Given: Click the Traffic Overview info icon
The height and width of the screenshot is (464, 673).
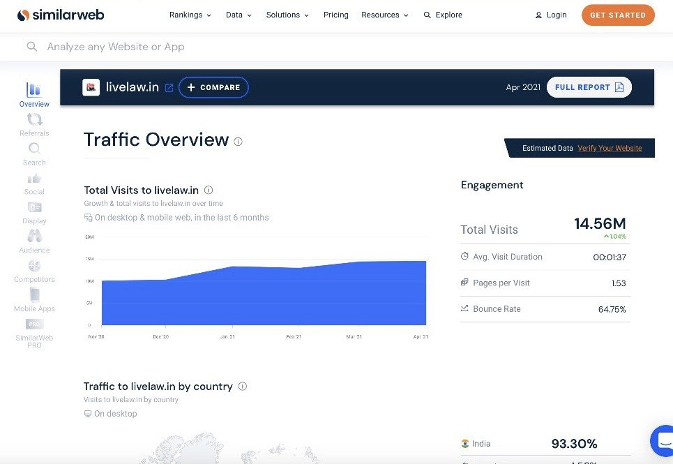Looking at the screenshot, I should (239, 142).
